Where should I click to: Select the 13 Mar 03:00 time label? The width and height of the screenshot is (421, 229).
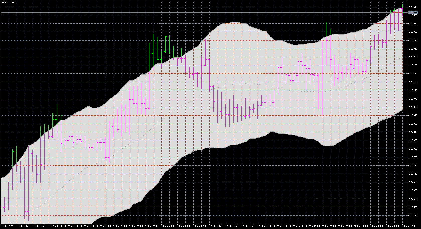tap(88, 226)
